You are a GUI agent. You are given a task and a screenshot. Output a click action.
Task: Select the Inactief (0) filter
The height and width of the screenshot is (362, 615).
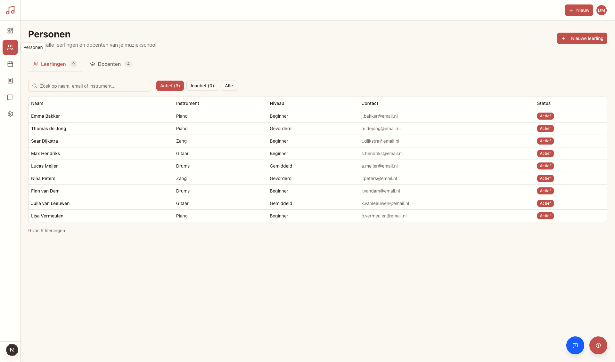coord(202,86)
